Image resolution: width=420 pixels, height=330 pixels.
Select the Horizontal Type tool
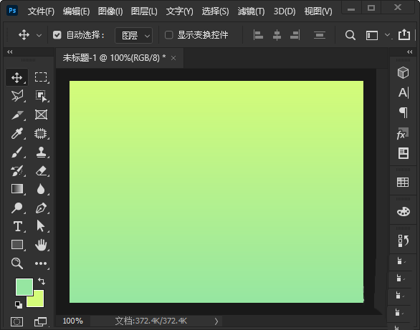point(18,226)
